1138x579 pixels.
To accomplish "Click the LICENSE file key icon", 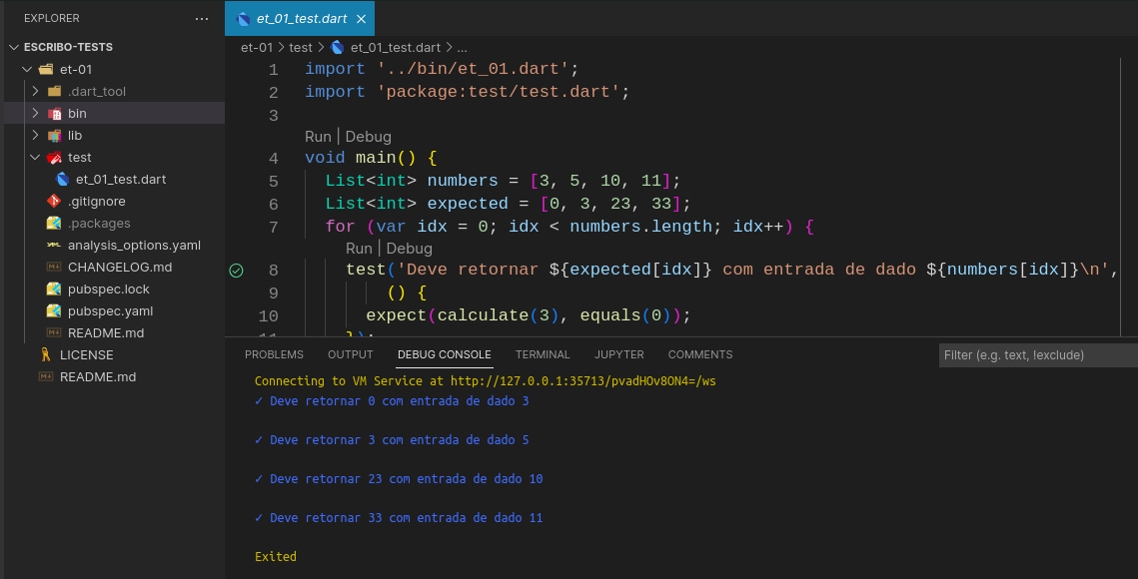I will click(x=46, y=354).
